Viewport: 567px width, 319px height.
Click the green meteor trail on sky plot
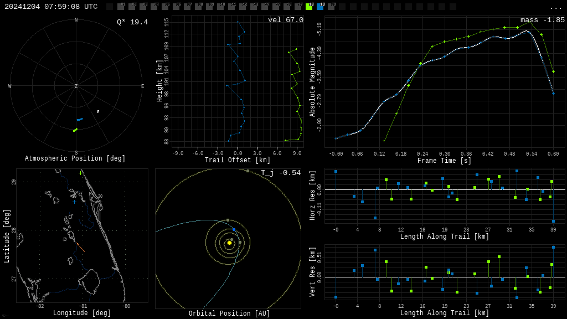pyautogui.click(x=75, y=130)
